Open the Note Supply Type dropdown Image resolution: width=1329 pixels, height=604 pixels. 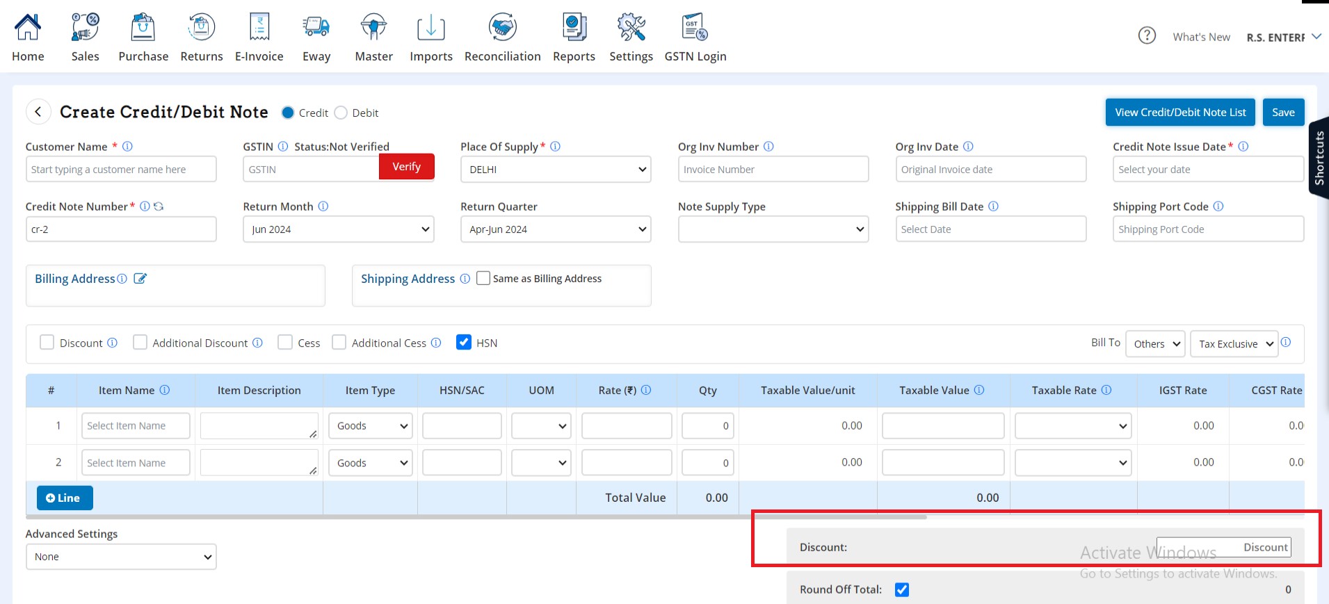pos(773,229)
